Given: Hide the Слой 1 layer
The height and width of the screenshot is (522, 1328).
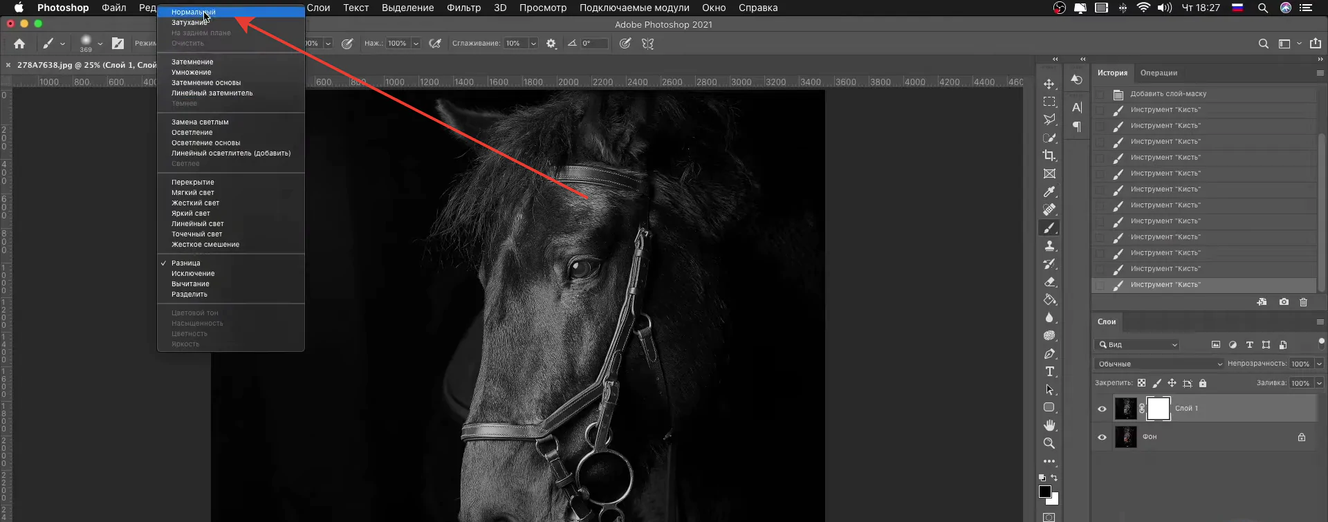Looking at the screenshot, I should 1102,409.
